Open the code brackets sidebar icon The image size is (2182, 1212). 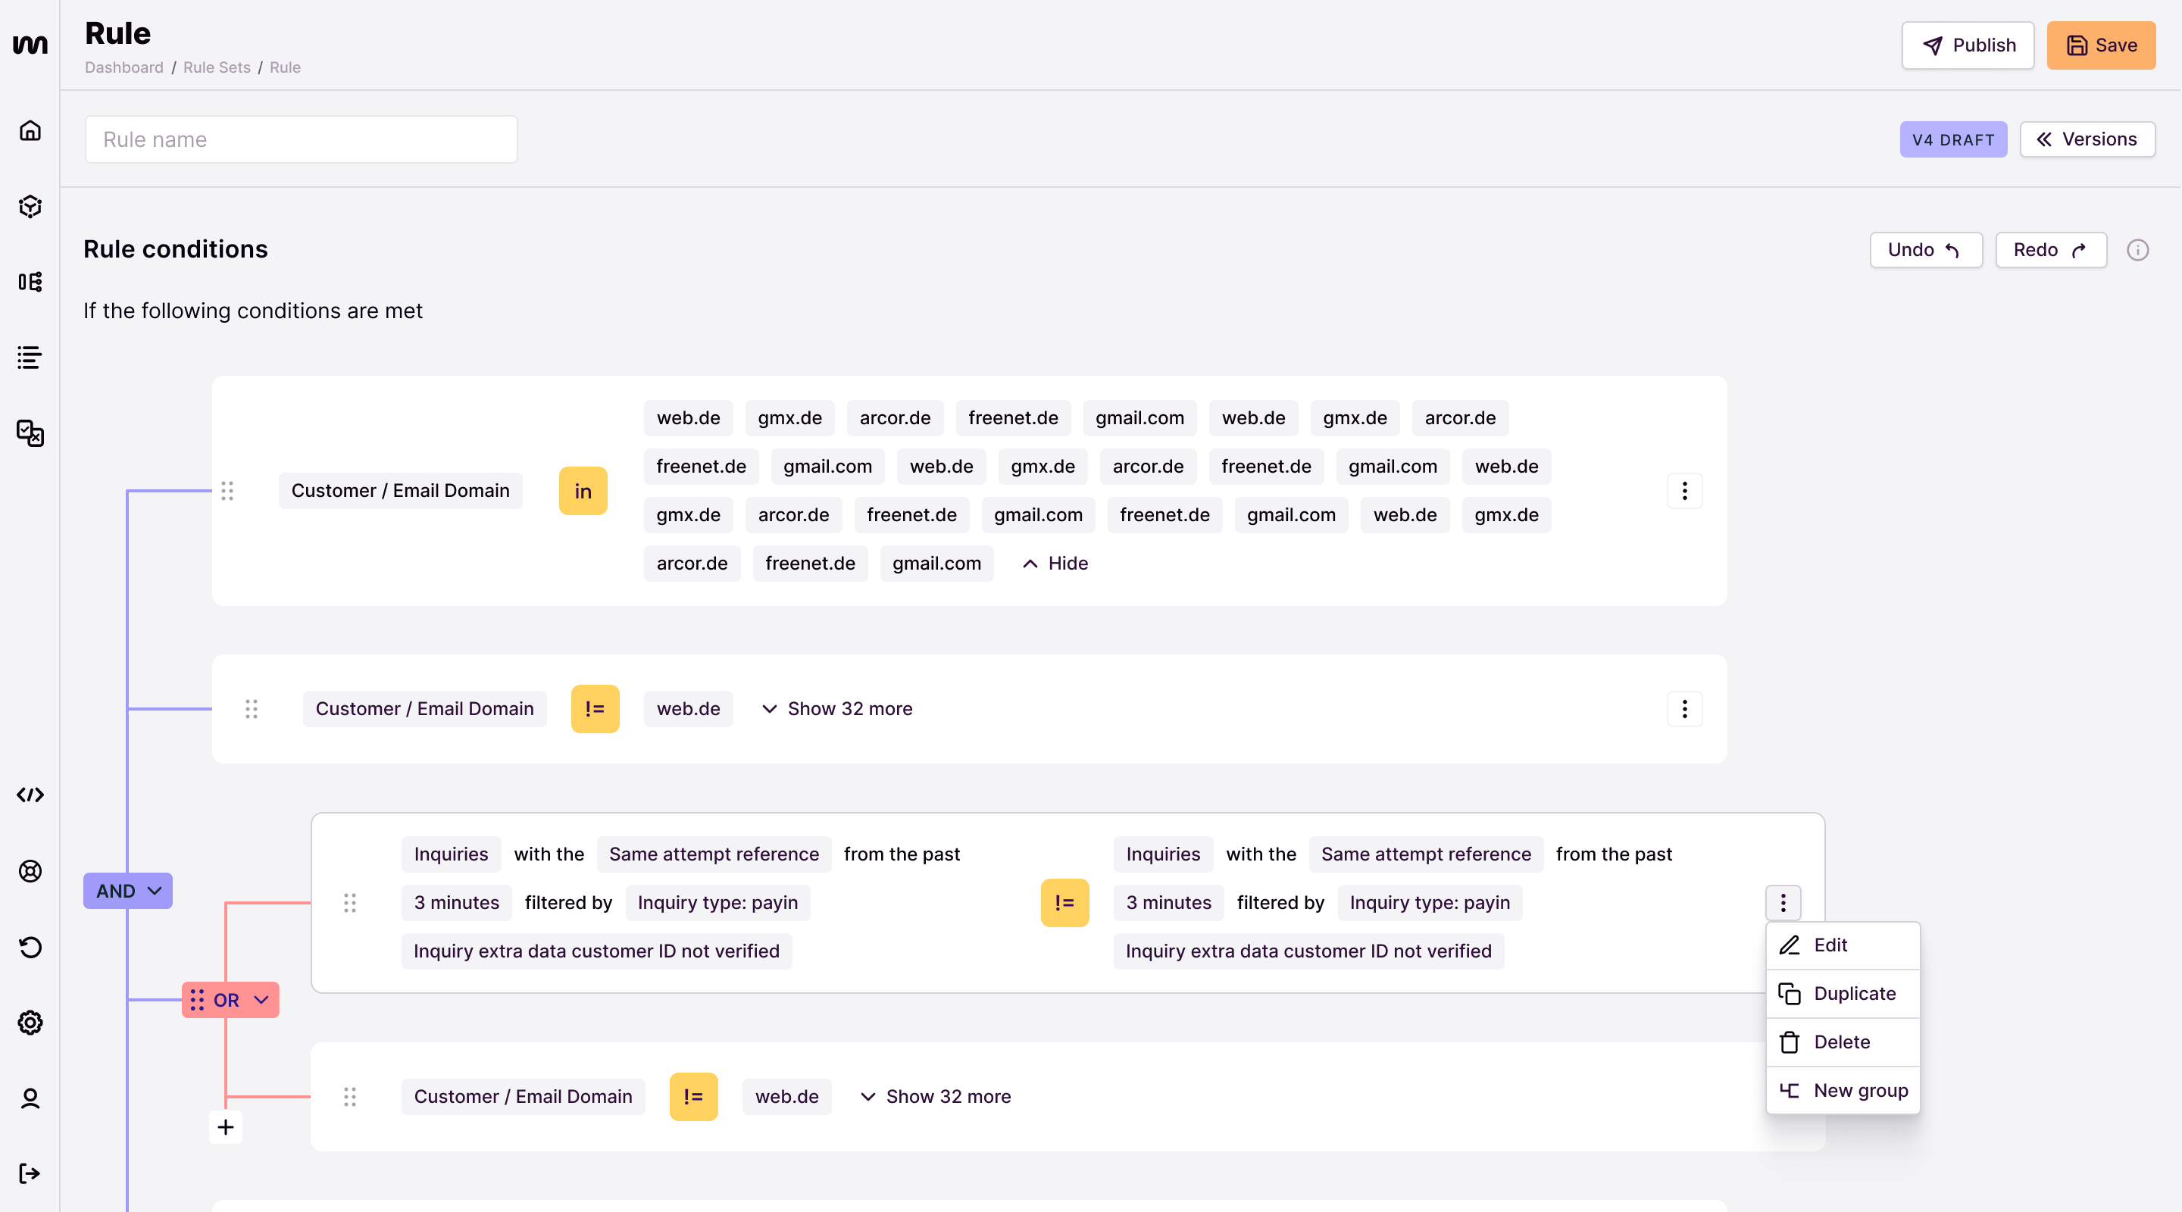[30, 795]
